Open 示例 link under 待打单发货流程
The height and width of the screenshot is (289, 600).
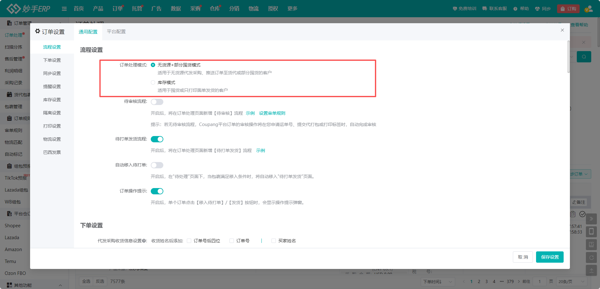point(261,150)
